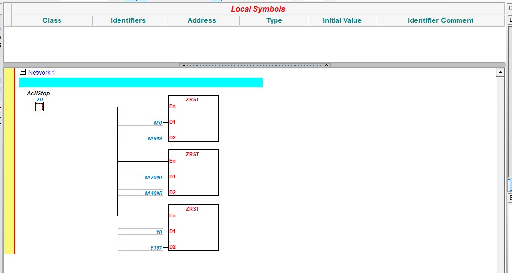Click right arrow on the pane splitter
Viewport: 512px width, 273px height.
pyautogui.click(x=326, y=65)
